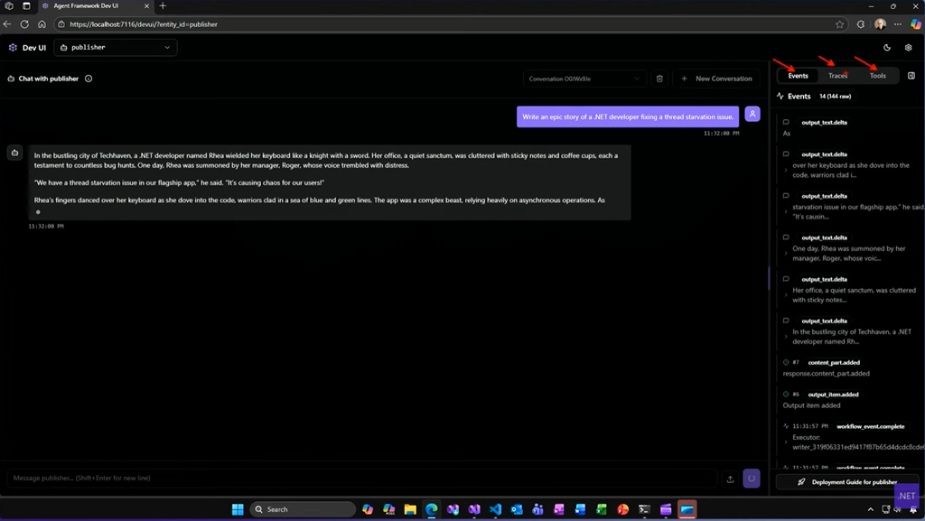Switch to the Tools tab

click(877, 76)
